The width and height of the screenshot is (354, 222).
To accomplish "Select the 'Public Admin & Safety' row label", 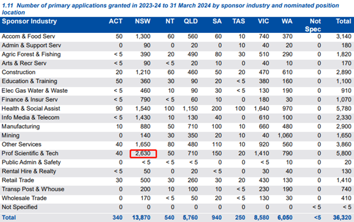I will coord(31,163).
